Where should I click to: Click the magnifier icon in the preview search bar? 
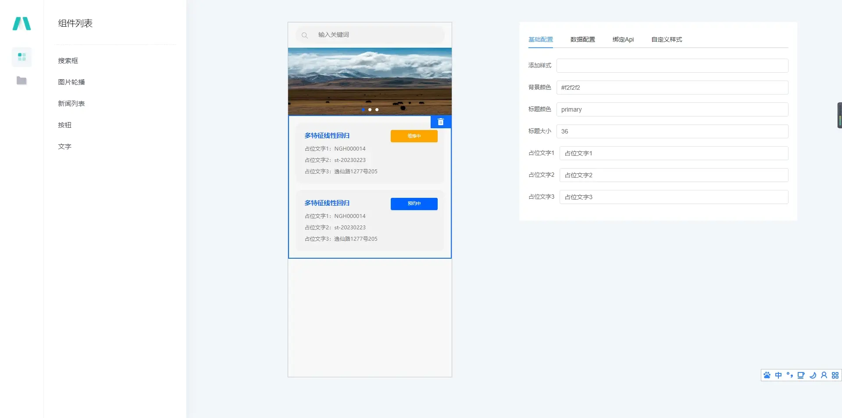pos(305,35)
